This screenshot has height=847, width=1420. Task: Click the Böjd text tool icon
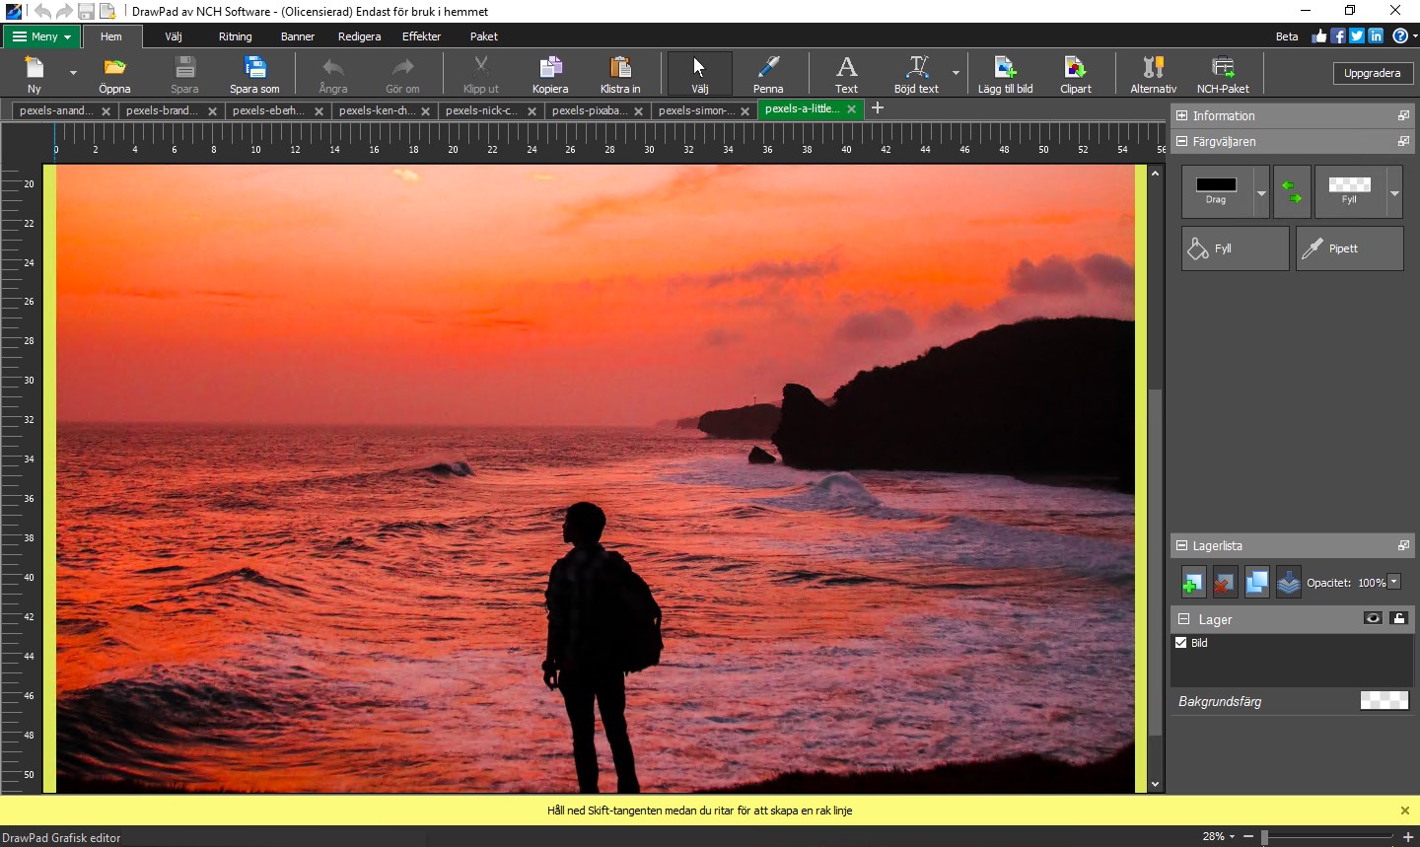(x=916, y=68)
